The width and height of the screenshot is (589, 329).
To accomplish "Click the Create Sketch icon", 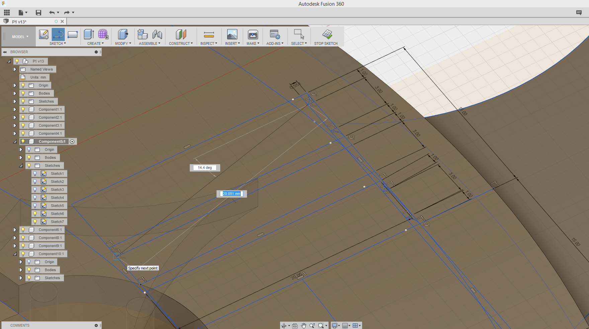I will pyautogui.click(x=44, y=34).
